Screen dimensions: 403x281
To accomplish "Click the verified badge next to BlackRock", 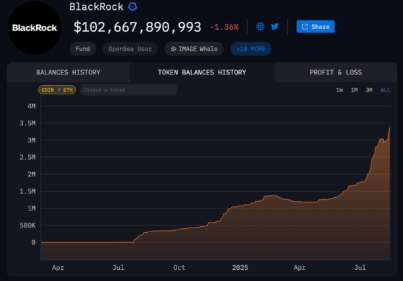I will click(132, 7).
